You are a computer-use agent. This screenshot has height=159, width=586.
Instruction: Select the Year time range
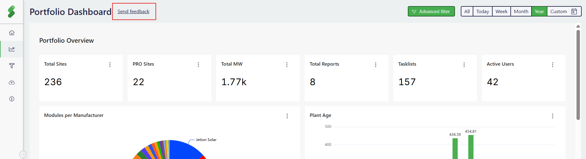click(x=539, y=12)
